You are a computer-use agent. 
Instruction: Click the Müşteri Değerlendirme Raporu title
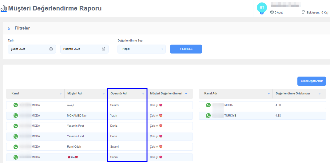pyautogui.click(x=55, y=8)
